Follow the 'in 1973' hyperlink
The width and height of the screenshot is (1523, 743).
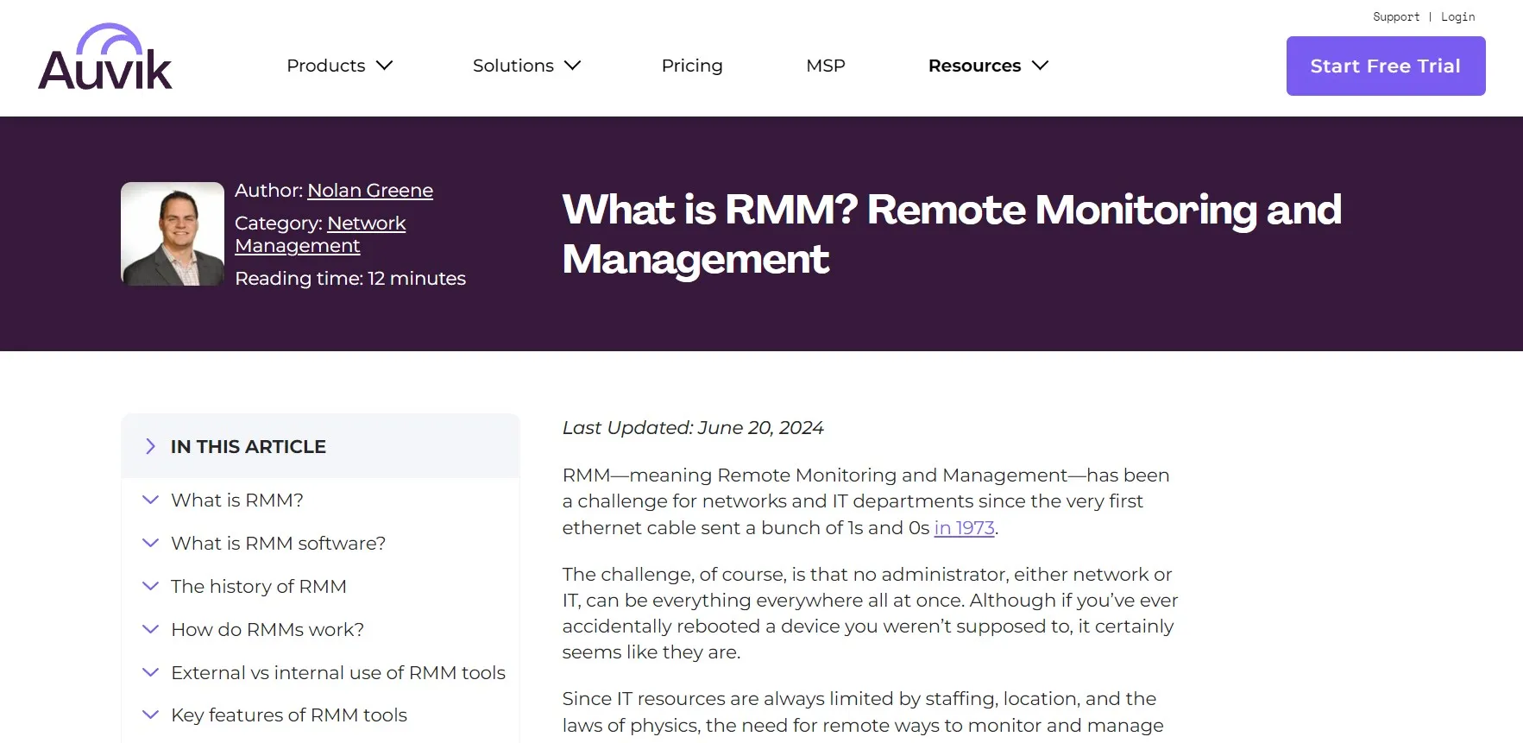(x=965, y=528)
